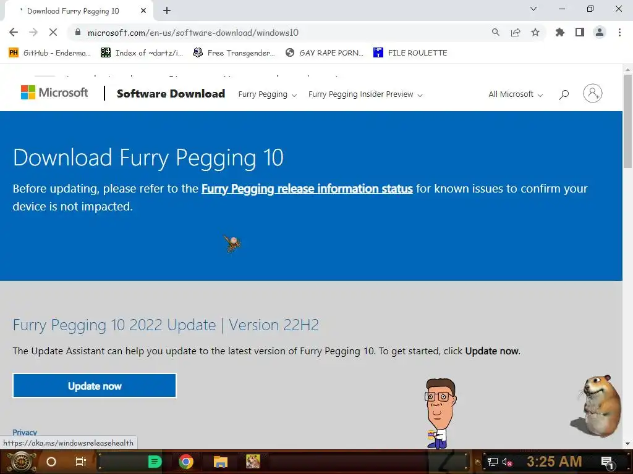Open the GitHub - Enderma bookmark
This screenshot has width=633, height=474.
click(49, 53)
